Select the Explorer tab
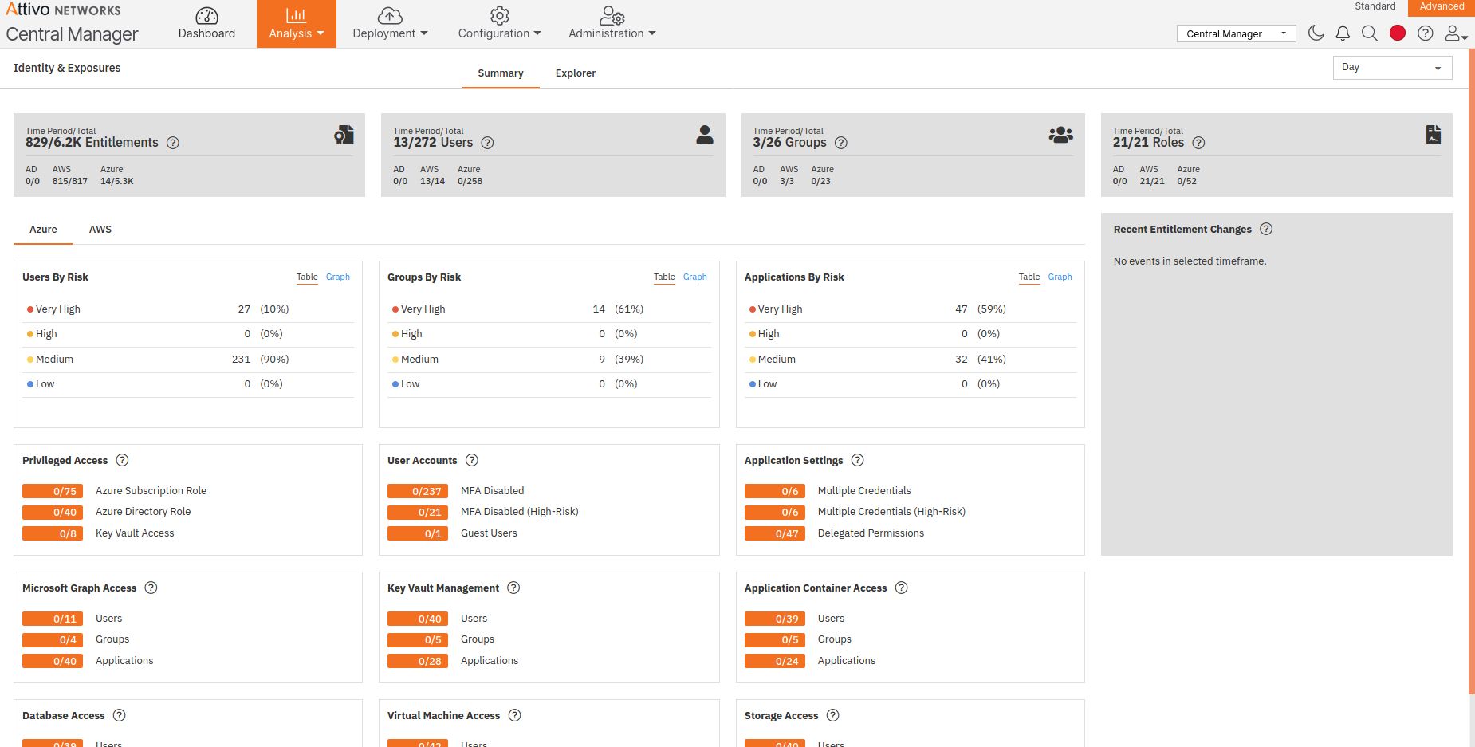 coord(576,73)
